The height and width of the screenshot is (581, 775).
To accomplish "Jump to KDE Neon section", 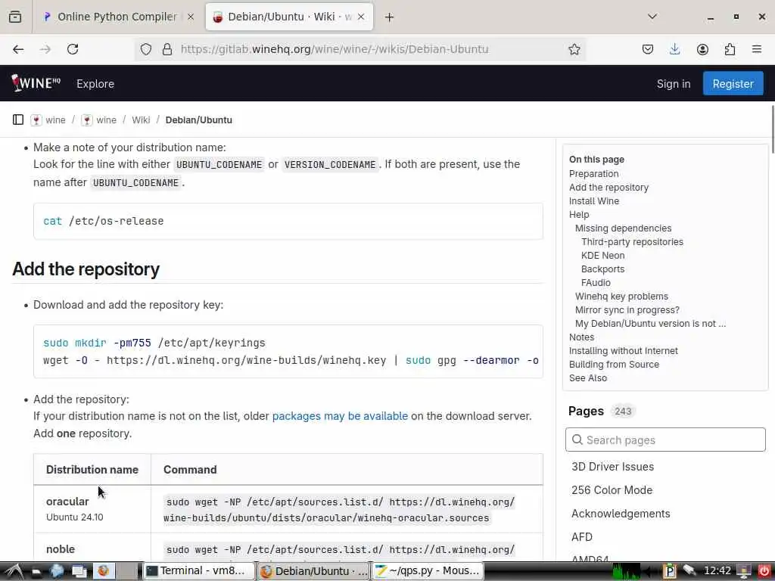I will point(602,256).
